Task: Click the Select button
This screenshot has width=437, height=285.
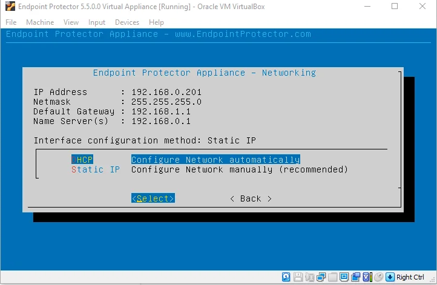Action: [x=153, y=198]
